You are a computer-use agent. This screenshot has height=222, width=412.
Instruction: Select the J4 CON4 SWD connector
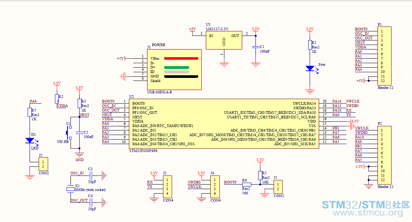[215, 187]
